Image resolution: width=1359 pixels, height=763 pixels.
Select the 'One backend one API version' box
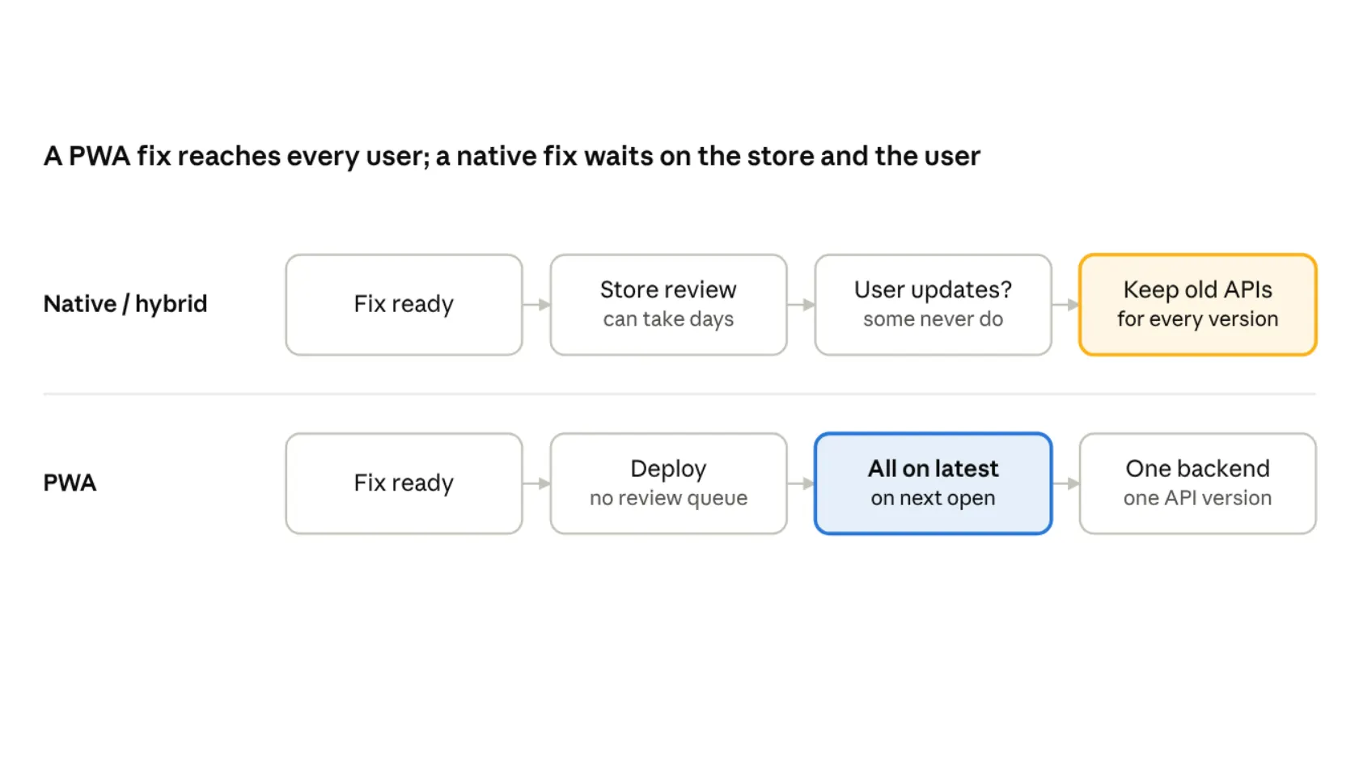1197,483
